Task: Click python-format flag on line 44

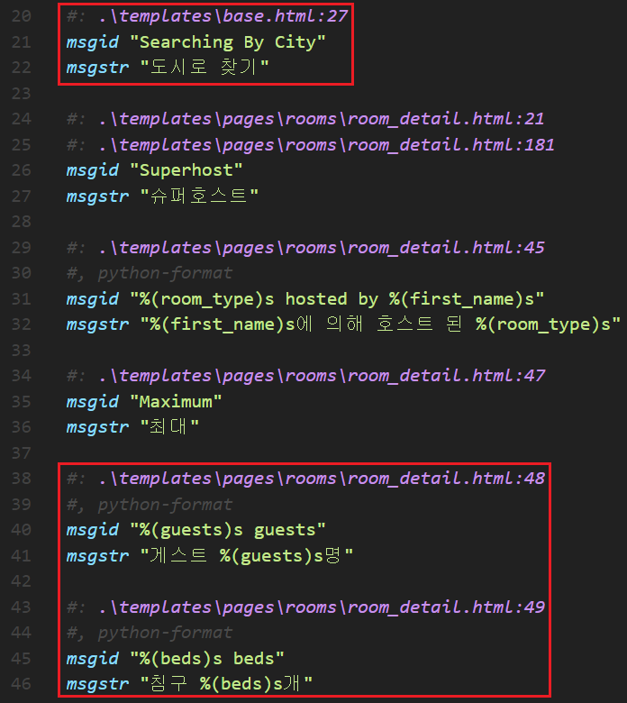Action: coord(150,633)
